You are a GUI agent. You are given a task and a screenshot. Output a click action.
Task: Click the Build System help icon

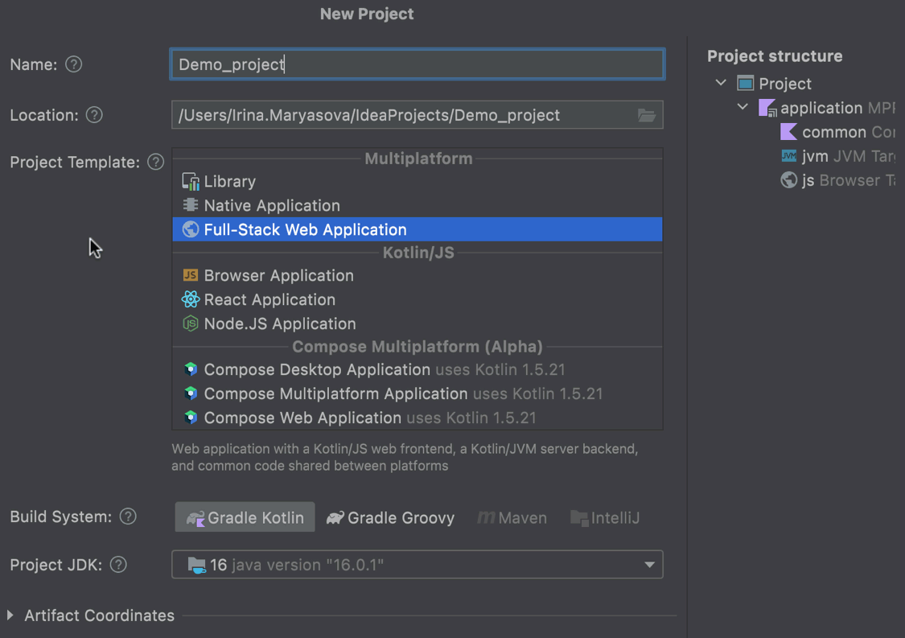pyautogui.click(x=128, y=517)
